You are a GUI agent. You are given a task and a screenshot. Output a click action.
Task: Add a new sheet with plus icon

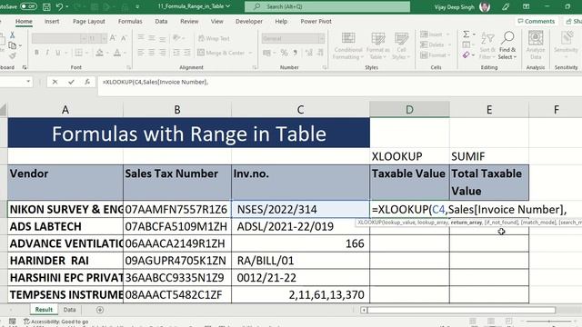[x=100, y=310]
